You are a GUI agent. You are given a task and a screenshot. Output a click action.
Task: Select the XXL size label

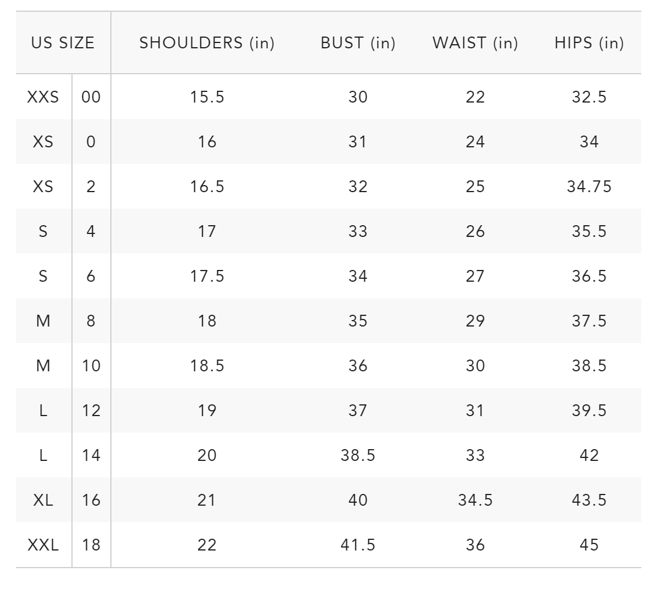click(43, 545)
